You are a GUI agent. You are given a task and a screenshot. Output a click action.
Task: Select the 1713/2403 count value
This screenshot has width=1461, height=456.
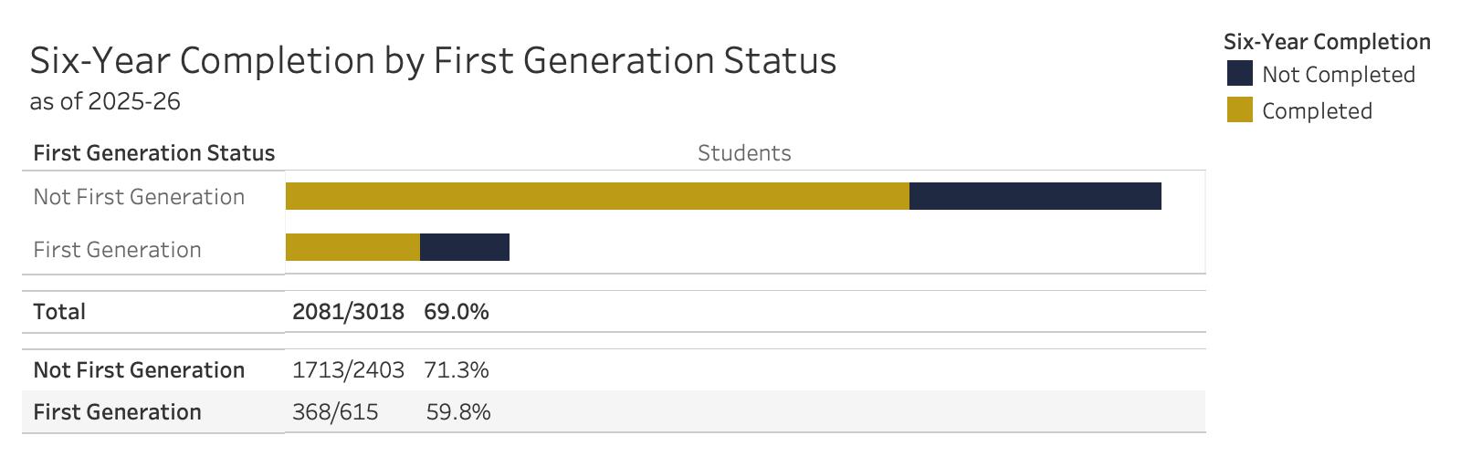(348, 370)
